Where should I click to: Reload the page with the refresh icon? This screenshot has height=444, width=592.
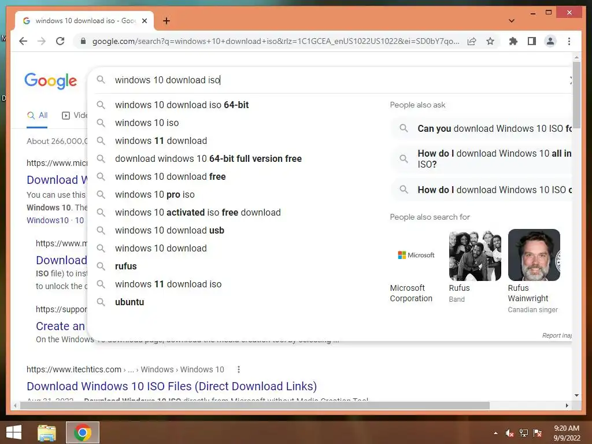click(60, 41)
